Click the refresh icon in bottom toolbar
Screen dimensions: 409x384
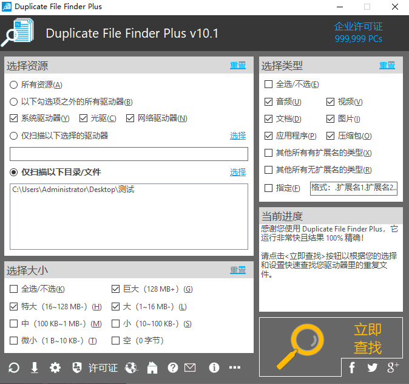pyautogui.click(x=14, y=368)
